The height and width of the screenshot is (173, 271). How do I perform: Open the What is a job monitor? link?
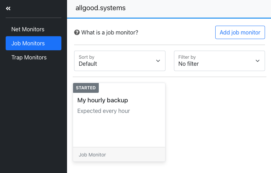click(110, 32)
